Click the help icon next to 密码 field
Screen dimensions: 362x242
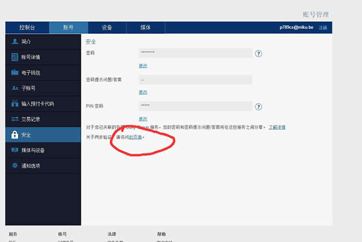[x=258, y=53]
